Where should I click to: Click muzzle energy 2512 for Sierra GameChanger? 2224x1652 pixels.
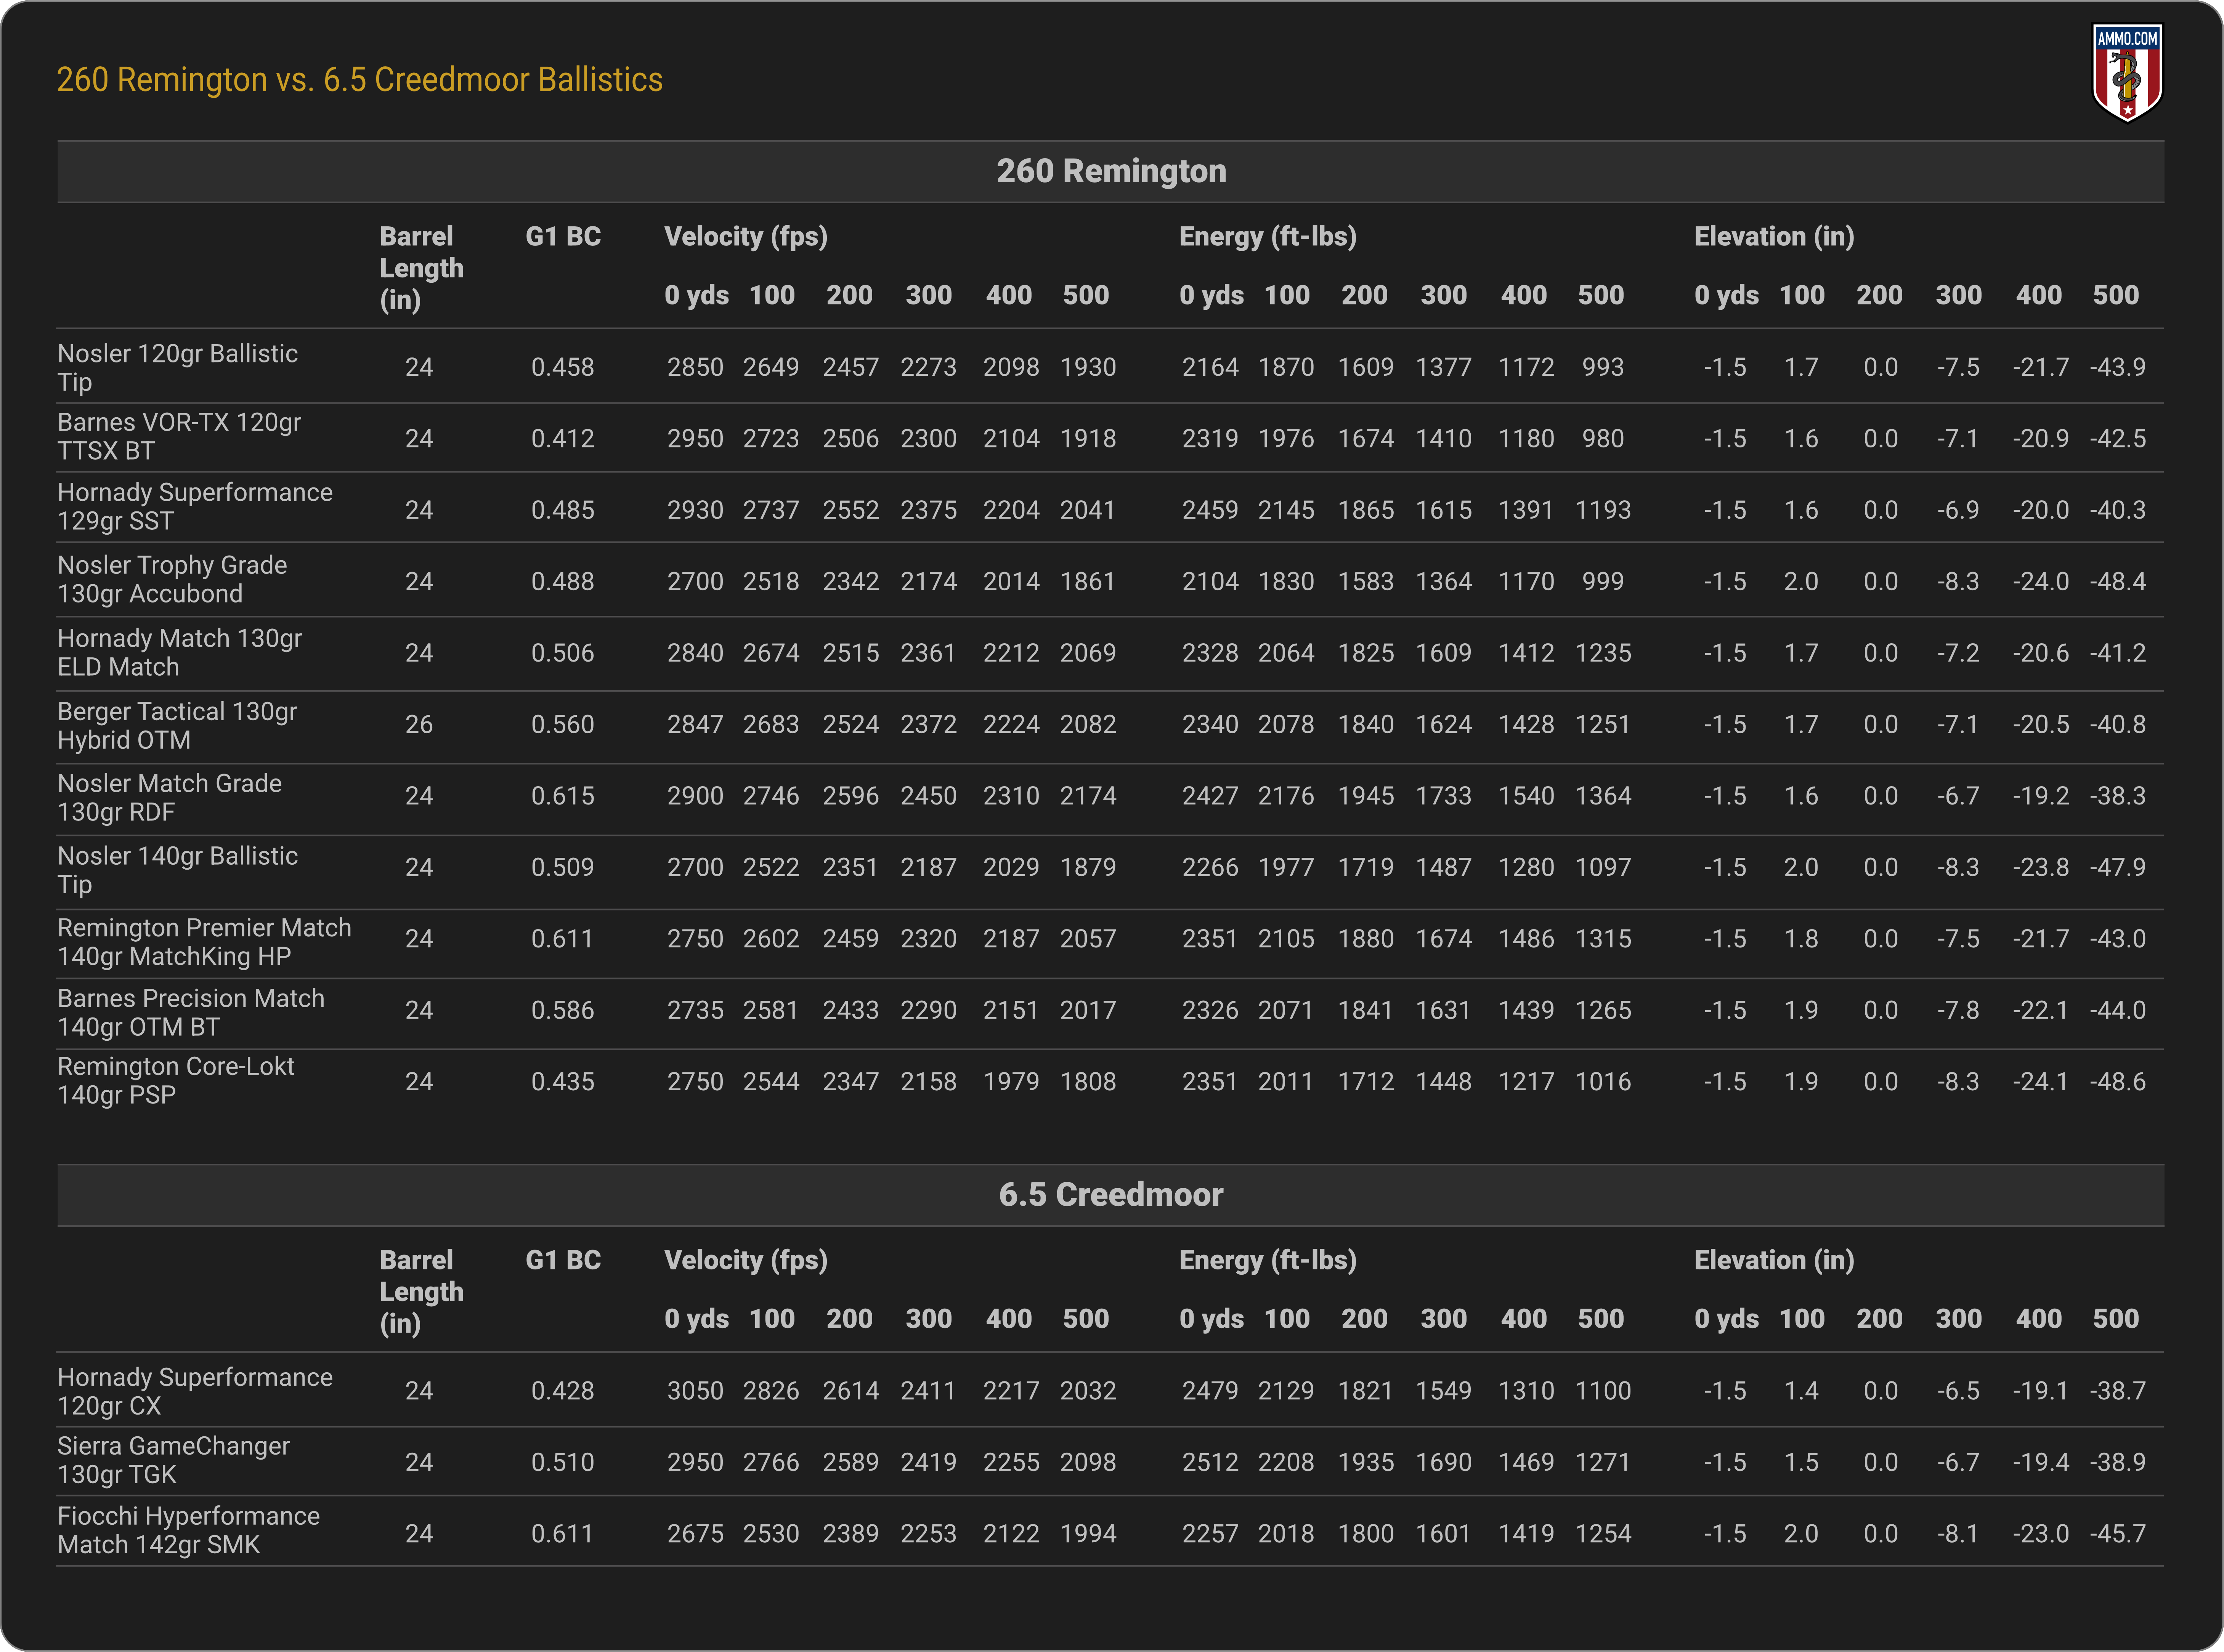[1211, 1463]
